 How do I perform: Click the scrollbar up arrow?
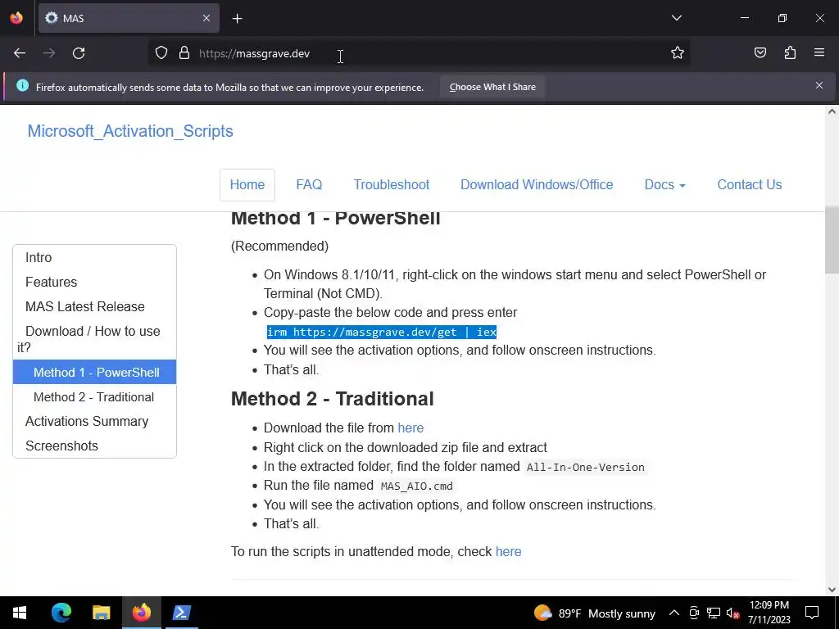coord(832,111)
